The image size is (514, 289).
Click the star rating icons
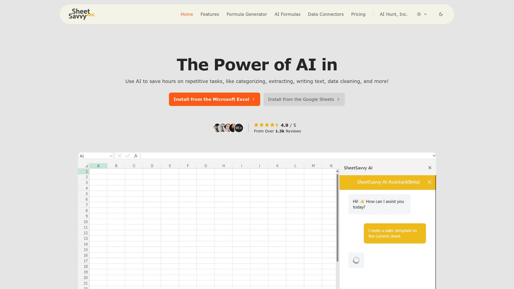266,125
